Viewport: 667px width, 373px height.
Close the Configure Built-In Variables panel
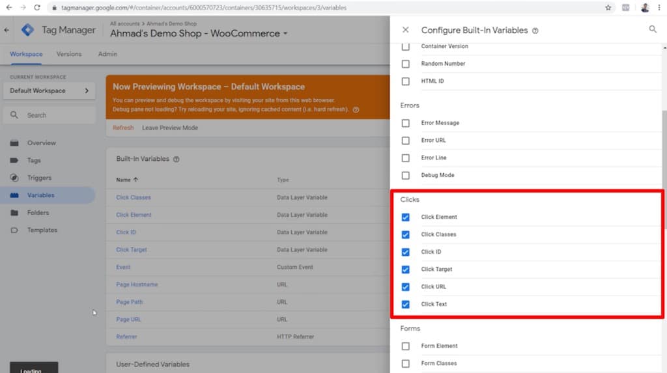(x=406, y=30)
